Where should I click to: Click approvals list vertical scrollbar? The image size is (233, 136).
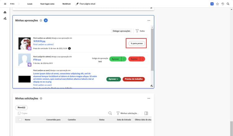click(x=152, y=50)
